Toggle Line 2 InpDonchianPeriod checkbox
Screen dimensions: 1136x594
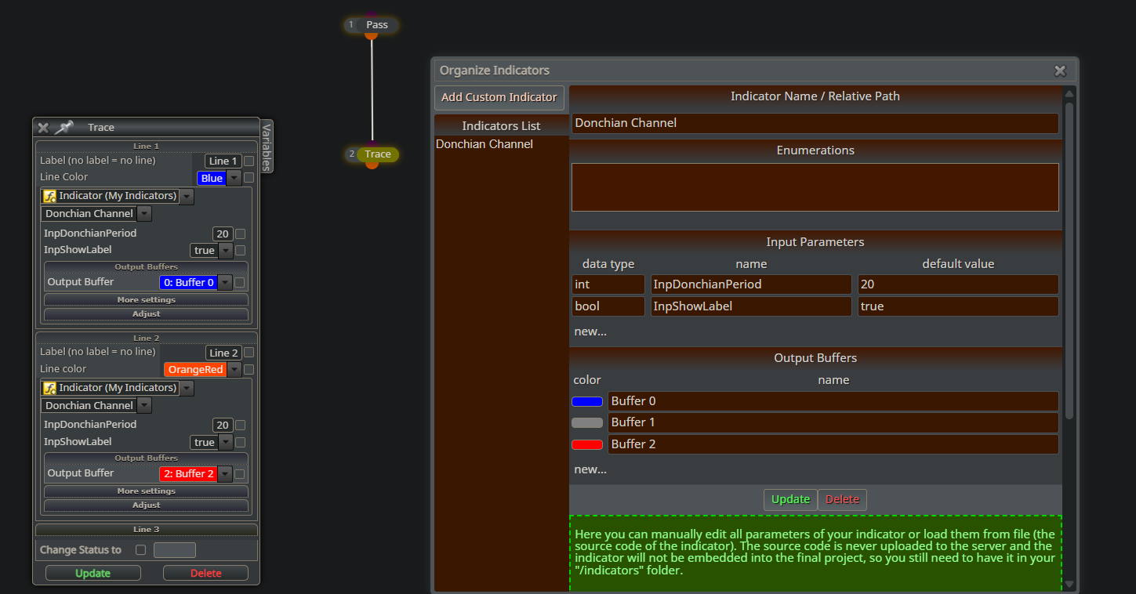[241, 425]
